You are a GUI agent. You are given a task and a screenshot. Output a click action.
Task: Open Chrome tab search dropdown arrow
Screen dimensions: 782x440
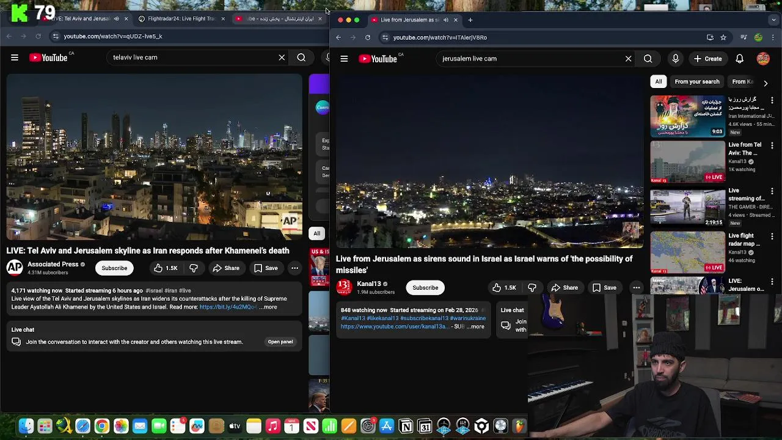[773, 20]
